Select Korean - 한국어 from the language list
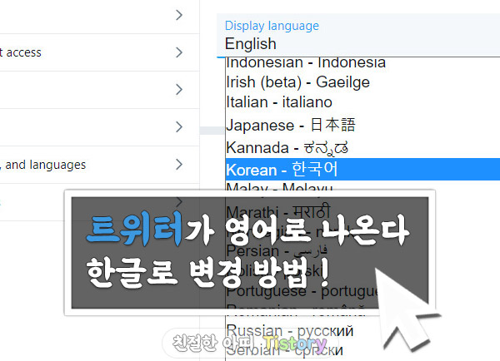 coord(362,169)
